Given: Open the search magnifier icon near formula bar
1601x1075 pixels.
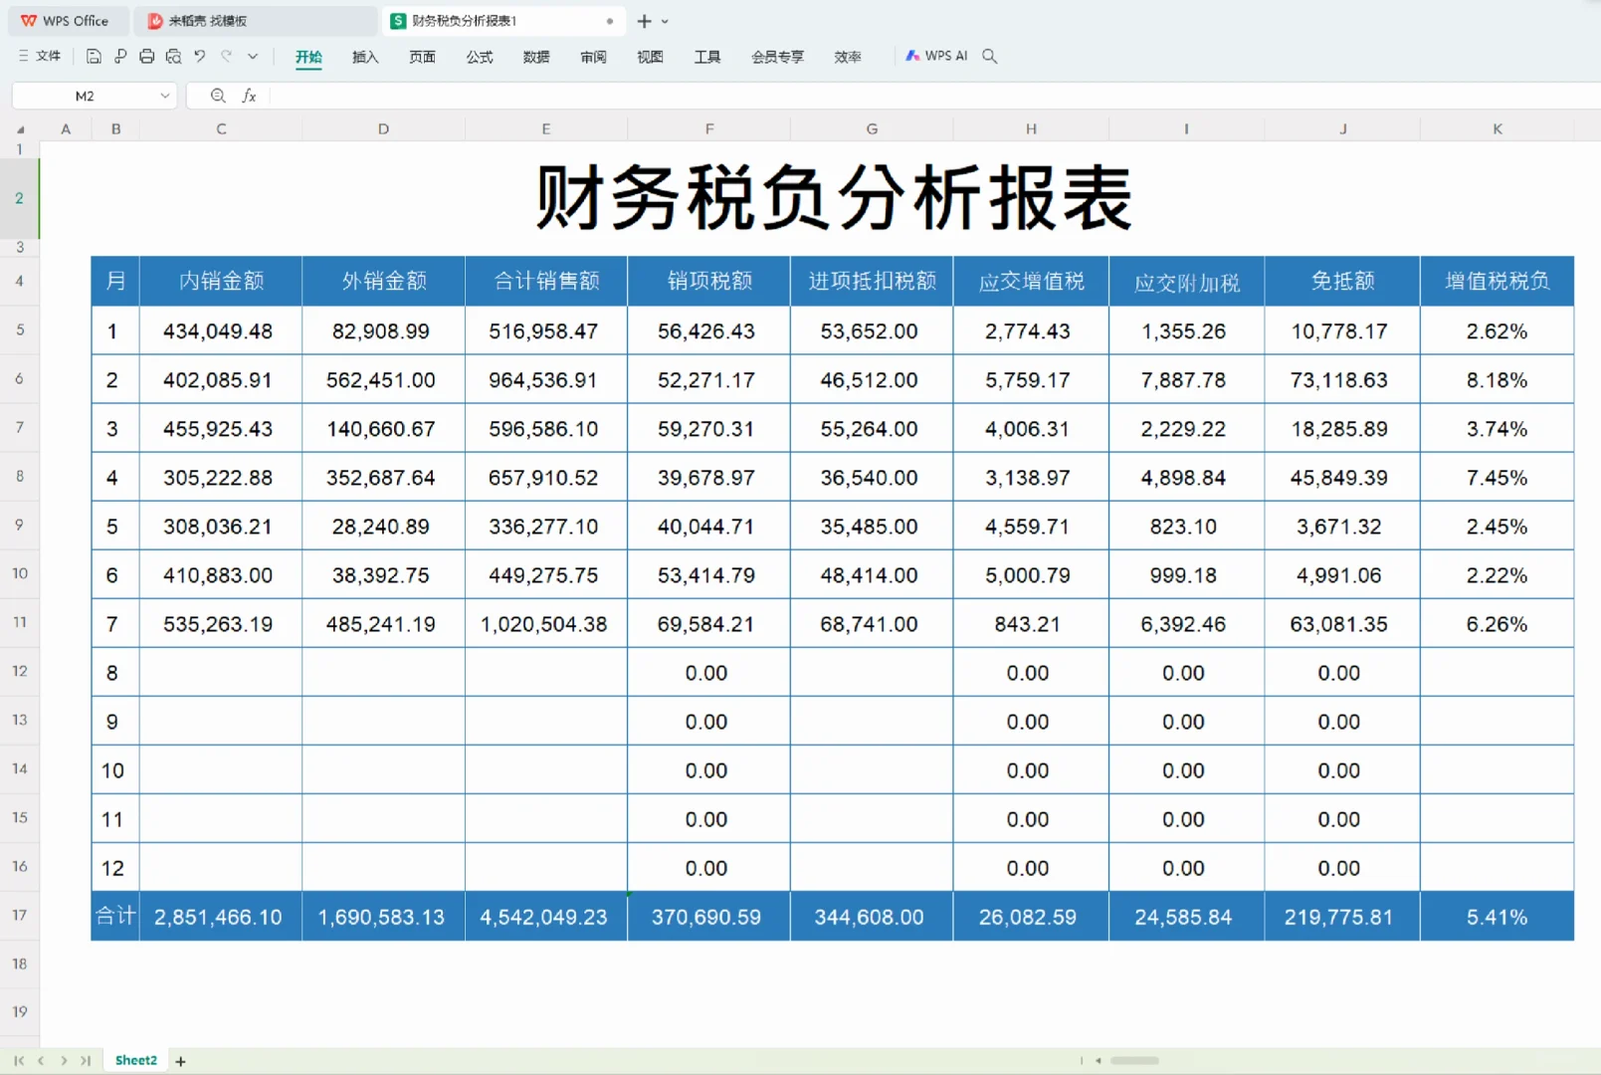Looking at the screenshot, I should pos(218,96).
